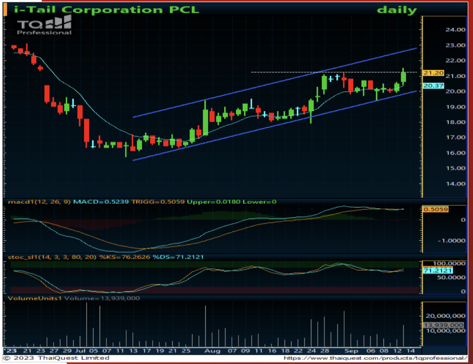Click the "daily" timeframe label

click(x=397, y=10)
